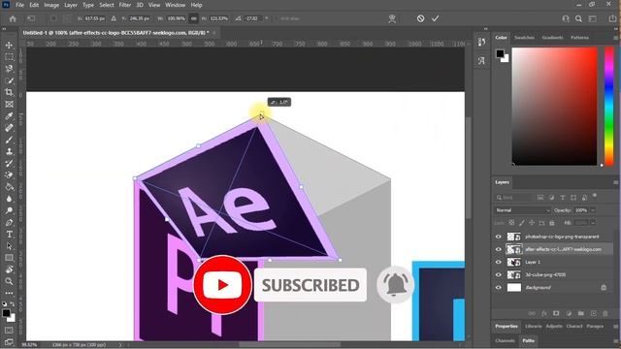Click the foreground color swatch in toolbar
The image size is (621, 349).
[6, 313]
